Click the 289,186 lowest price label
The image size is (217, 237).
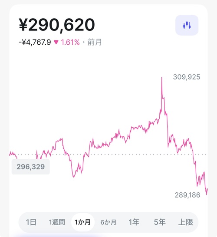coord(187,195)
